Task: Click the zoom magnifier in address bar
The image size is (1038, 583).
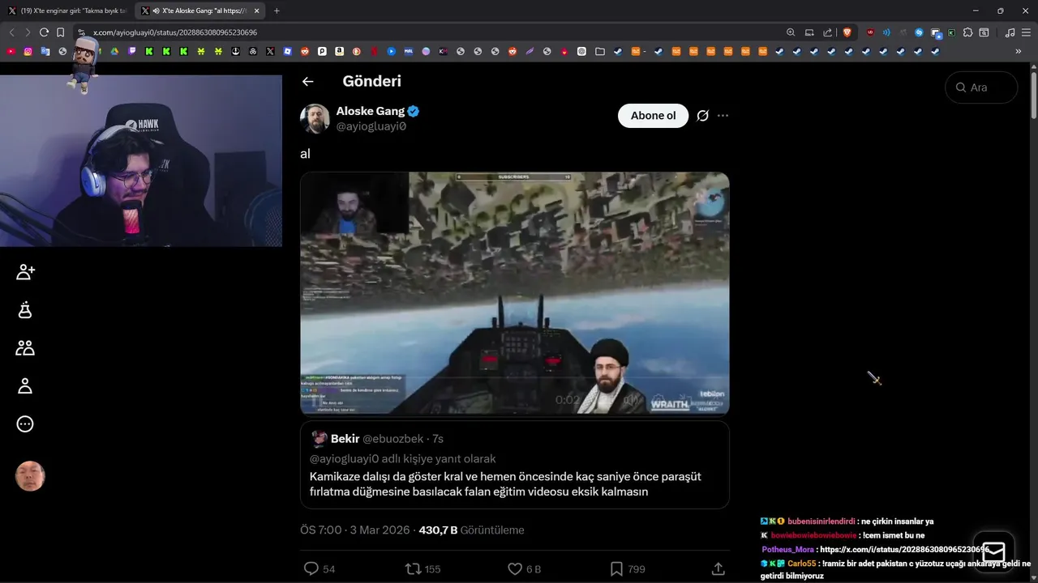Action: point(791,32)
